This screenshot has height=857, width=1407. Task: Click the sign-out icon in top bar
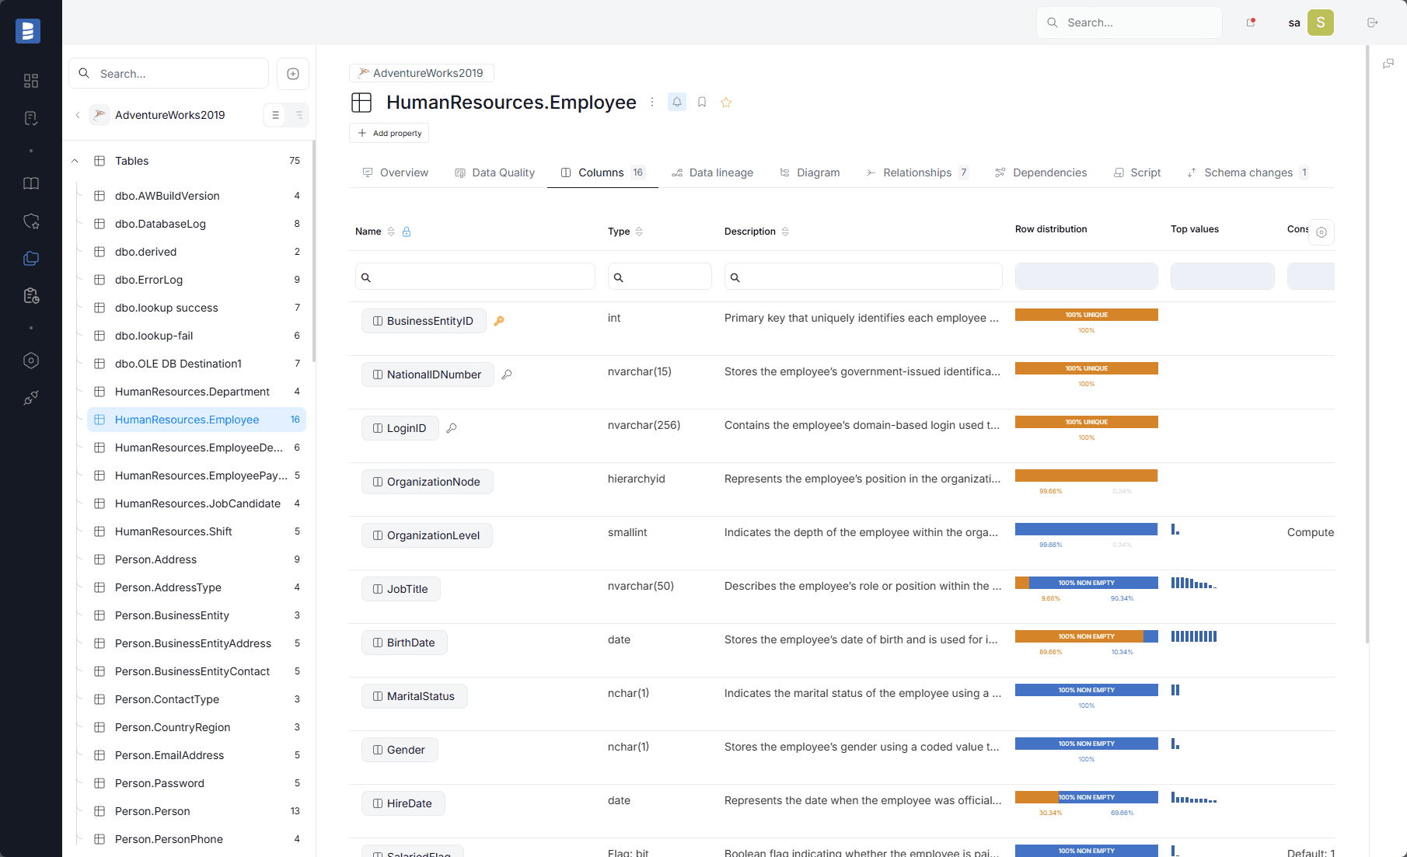(x=1373, y=23)
